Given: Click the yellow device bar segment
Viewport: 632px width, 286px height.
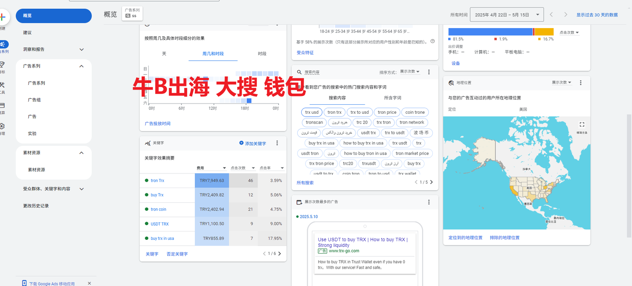Looking at the screenshot, I should 544,32.
